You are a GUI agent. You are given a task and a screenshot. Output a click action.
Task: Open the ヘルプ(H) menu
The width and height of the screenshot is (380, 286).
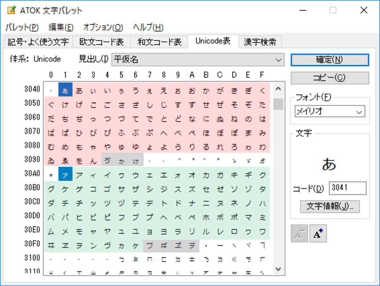148,27
